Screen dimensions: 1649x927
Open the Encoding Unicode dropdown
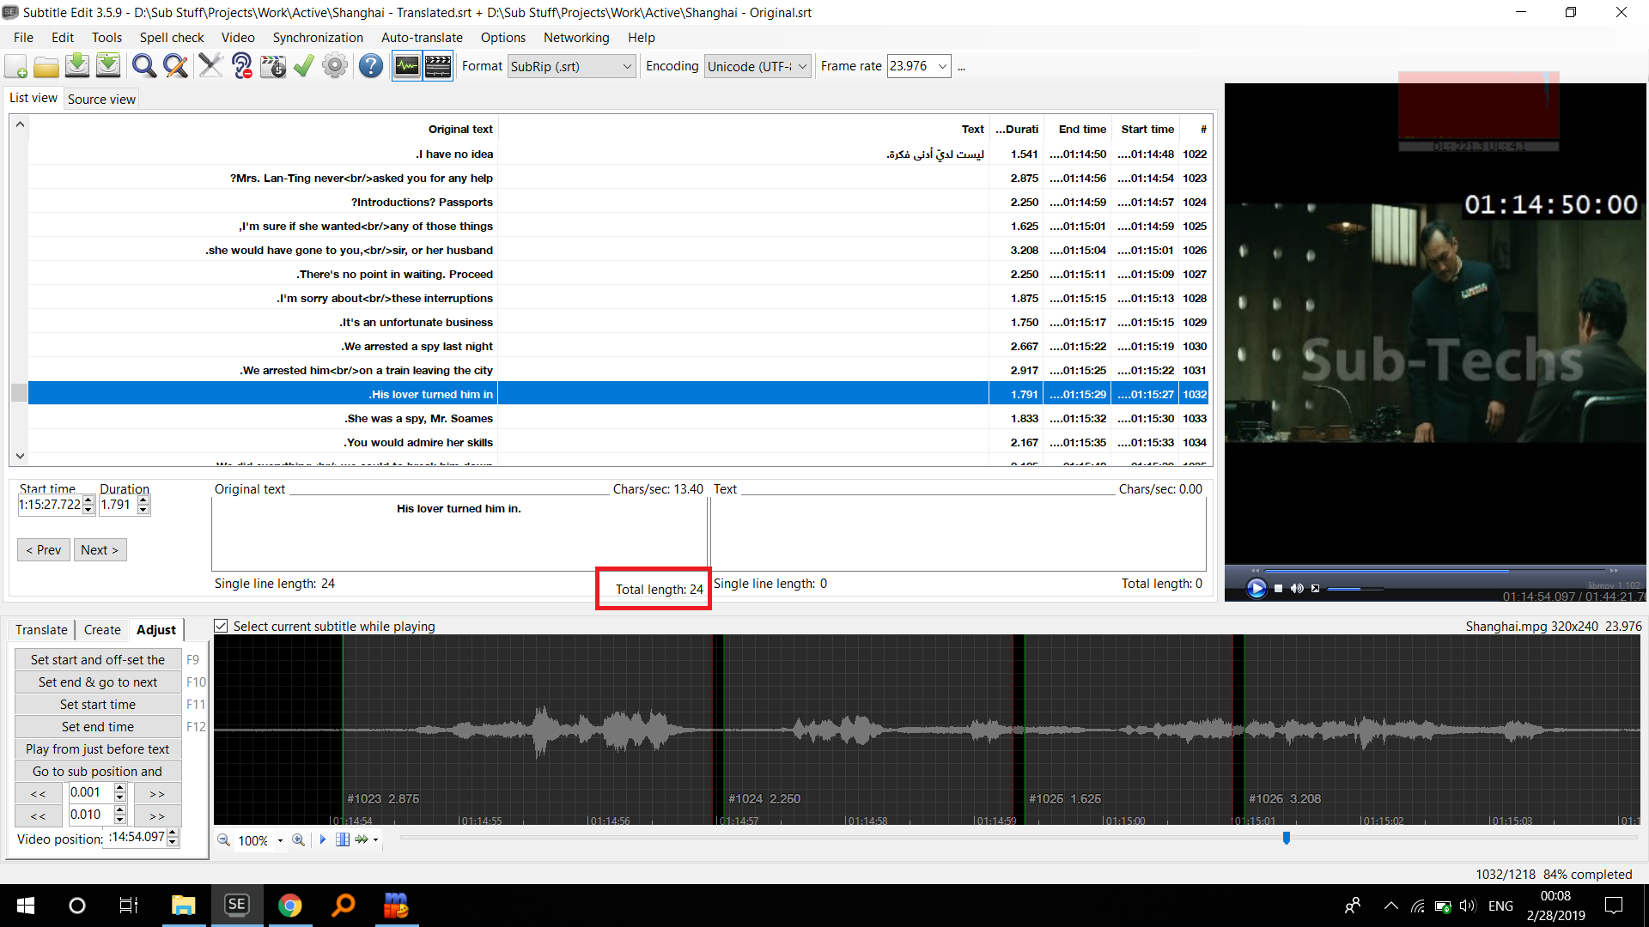(x=802, y=67)
